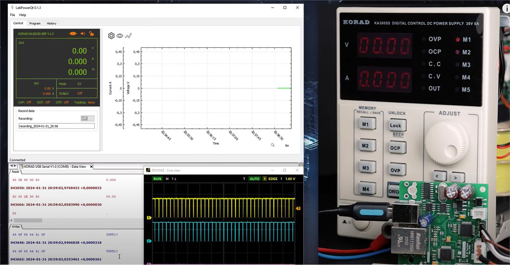Click the 5m time range label
This screenshot has width=510, height=265.
287,145
